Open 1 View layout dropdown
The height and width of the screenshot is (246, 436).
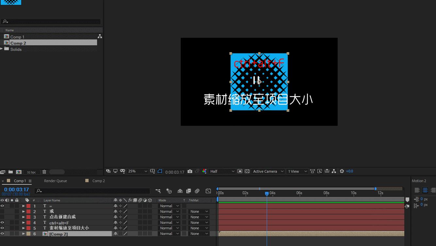[x=297, y=171]
